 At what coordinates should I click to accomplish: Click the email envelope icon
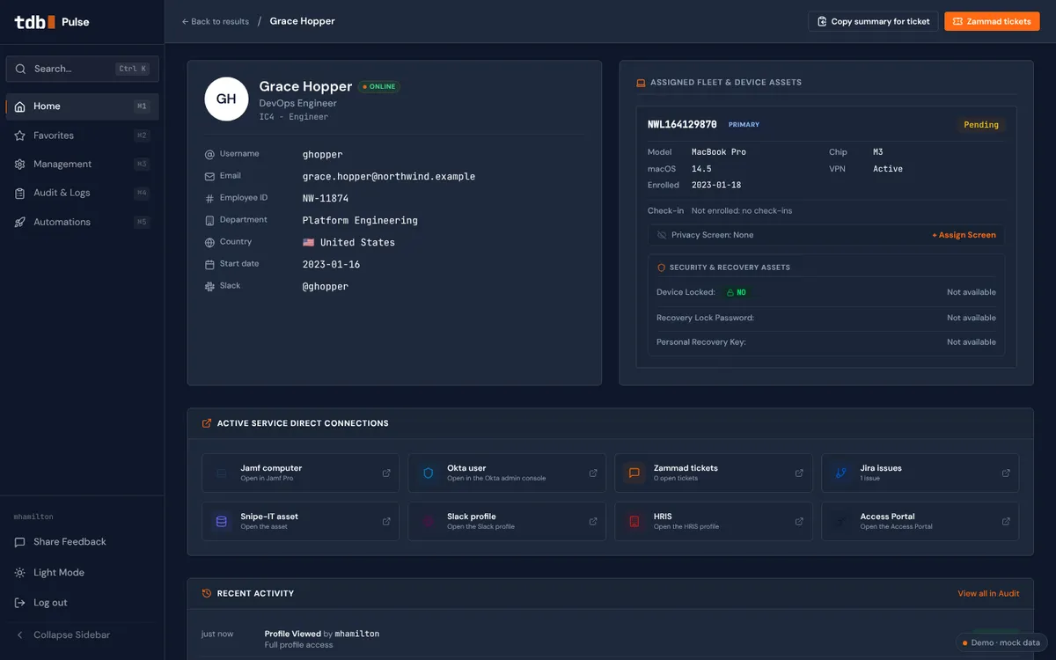point(209,176)
